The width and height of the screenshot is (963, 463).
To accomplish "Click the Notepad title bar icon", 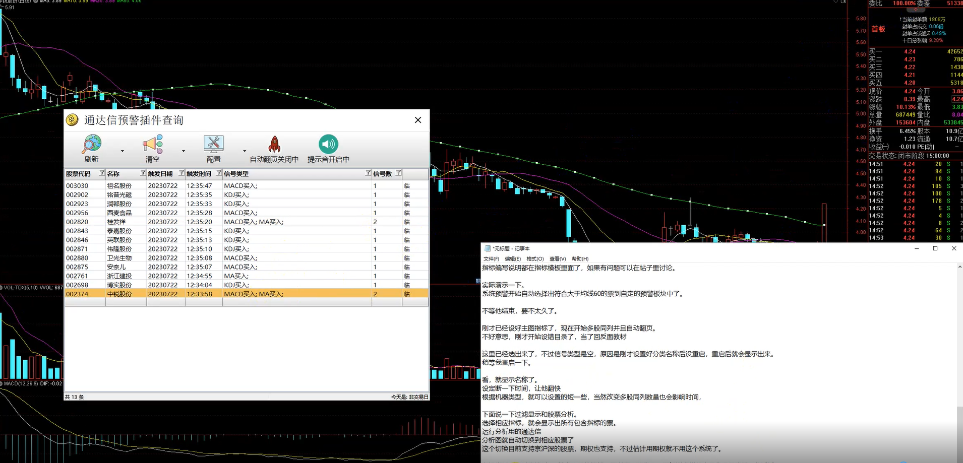I will (487, 248).
